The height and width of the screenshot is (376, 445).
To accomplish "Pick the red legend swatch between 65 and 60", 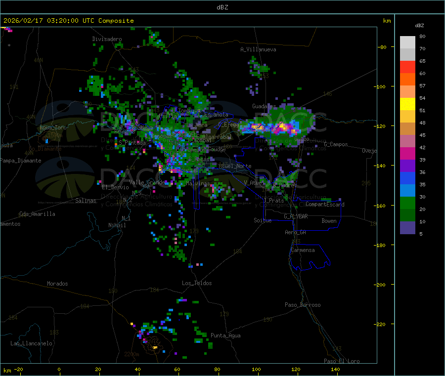I will point(407,67).
